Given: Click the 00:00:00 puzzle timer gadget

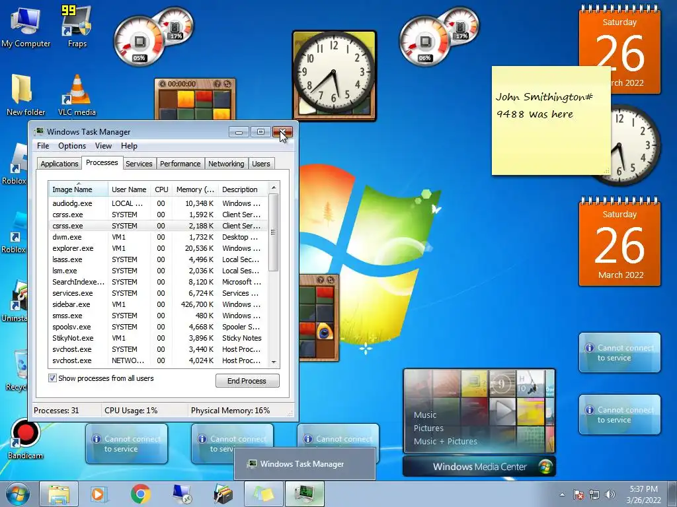Looking at the screenshot, I should (195, 98).
